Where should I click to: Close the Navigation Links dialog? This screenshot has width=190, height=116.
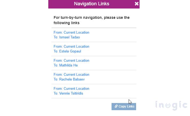(x=137, y=4)
